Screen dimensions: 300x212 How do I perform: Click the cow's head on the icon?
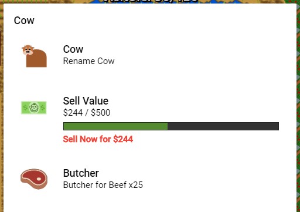28,50
